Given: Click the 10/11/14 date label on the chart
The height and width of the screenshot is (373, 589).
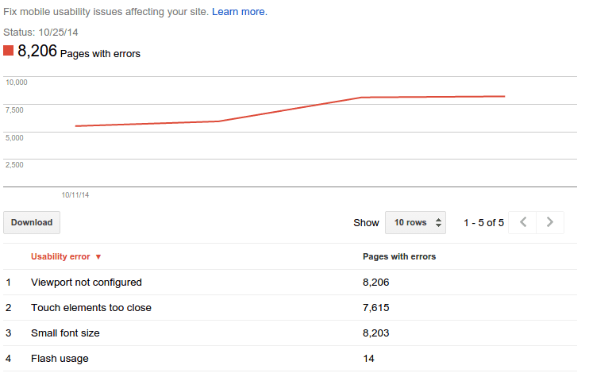Looking at the screenshot, I should (x=75, y=194).
